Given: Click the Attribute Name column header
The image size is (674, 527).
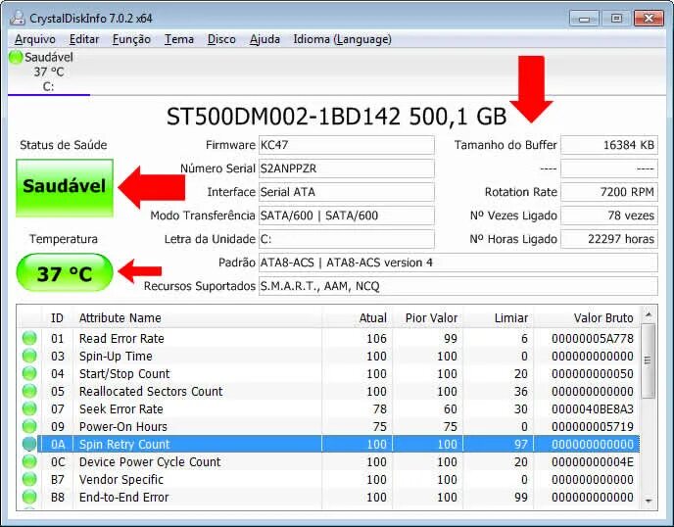Looking at the screenshot, I should tap(198, 318).
